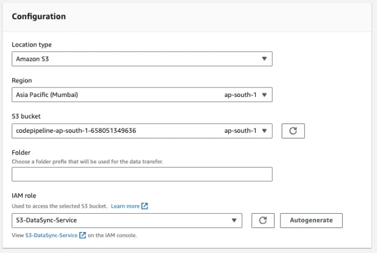
Task: Click into the Folder prefix input field
Action: coord(142,174)
